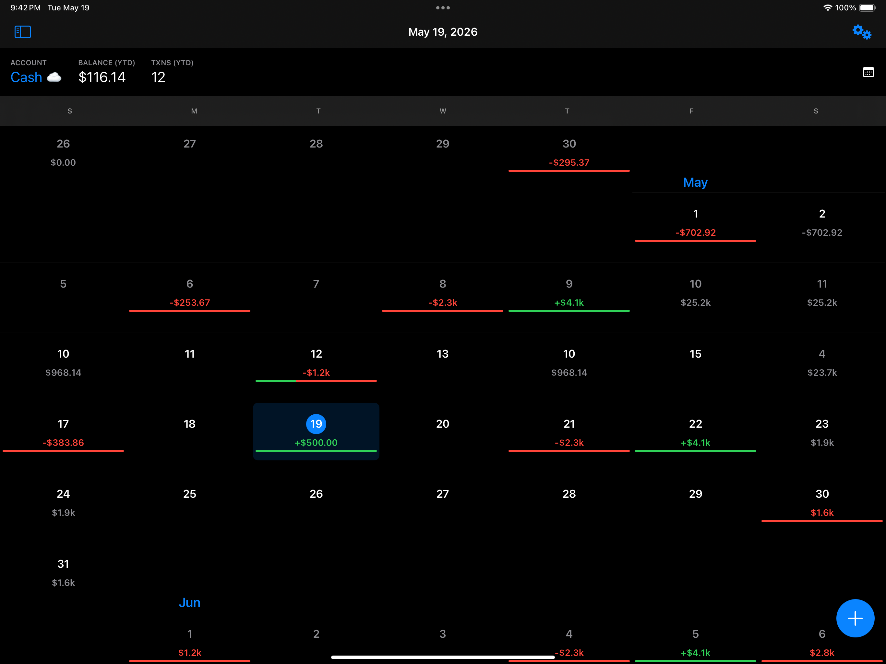
Task: Tap the May 19, 2026 title
Action: 443,32
